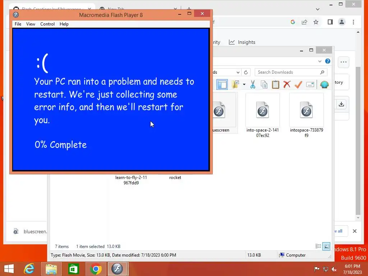Screen dimensions: 368x276
Task: Click the GitHub download file button
Action: 341,104
